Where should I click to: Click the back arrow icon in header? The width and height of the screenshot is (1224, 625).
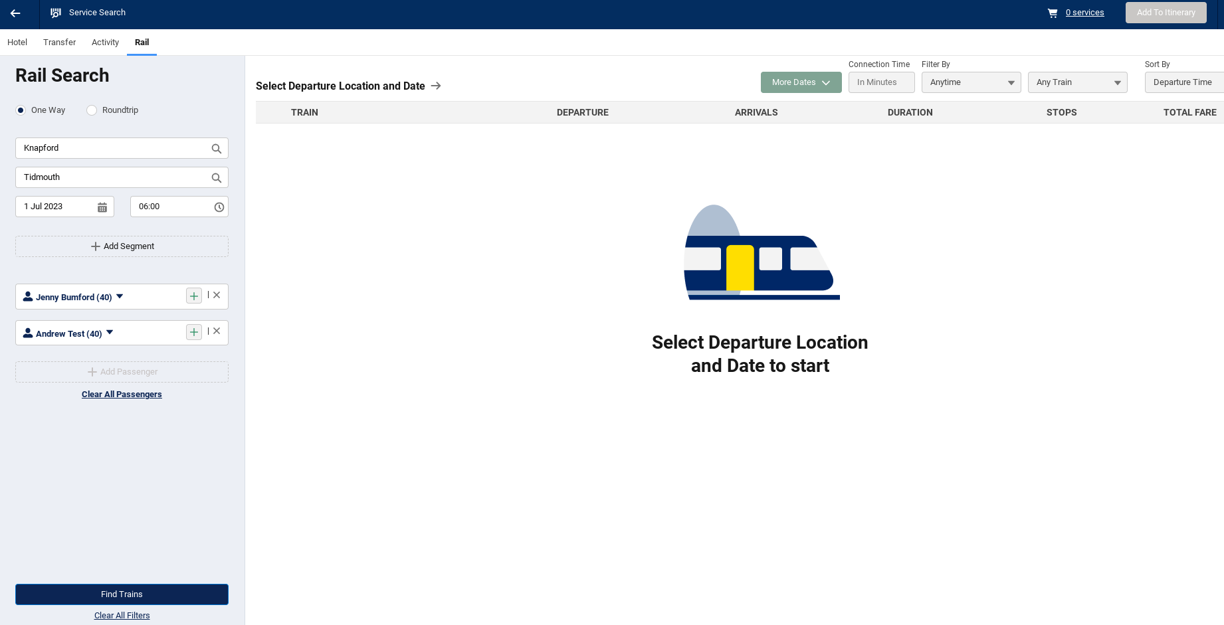point(15,13)
